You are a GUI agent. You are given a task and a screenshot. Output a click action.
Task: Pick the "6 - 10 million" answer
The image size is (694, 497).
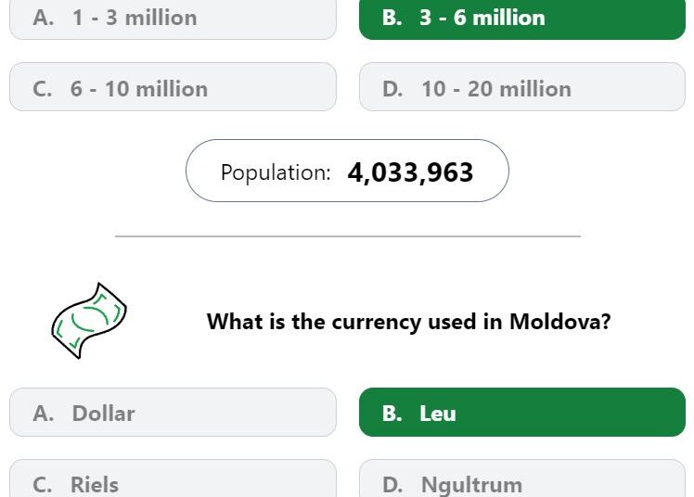(x=173, y=86)
